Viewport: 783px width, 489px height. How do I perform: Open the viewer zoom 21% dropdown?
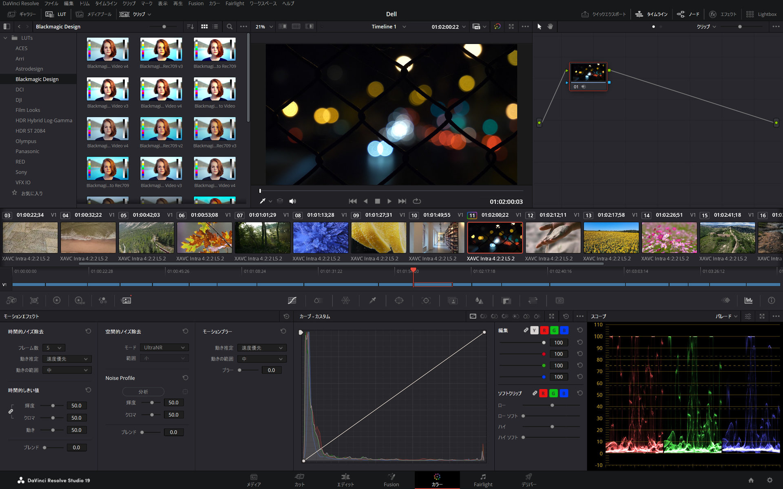click(264, 26)
